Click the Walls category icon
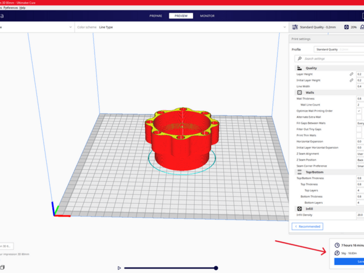Screen dimensions: 364x273 [299, 92]
